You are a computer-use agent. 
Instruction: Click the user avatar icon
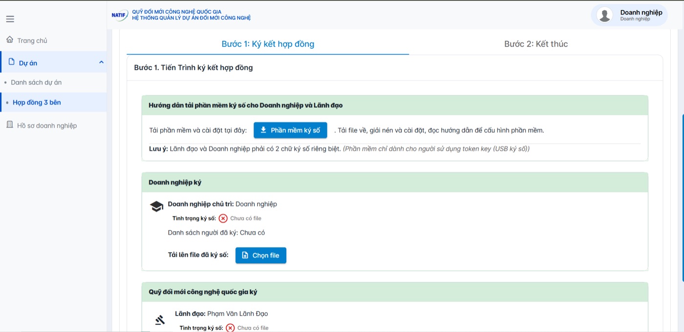tap(604, 15)
